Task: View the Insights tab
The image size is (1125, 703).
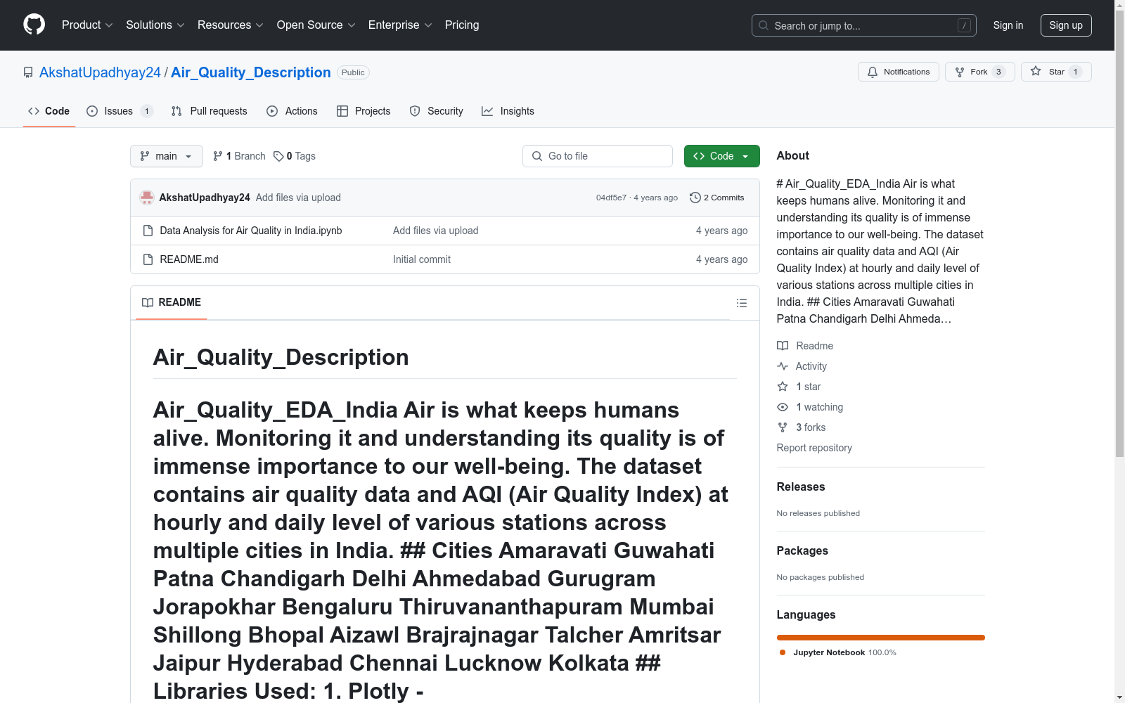Action: [x=508, y=111]
